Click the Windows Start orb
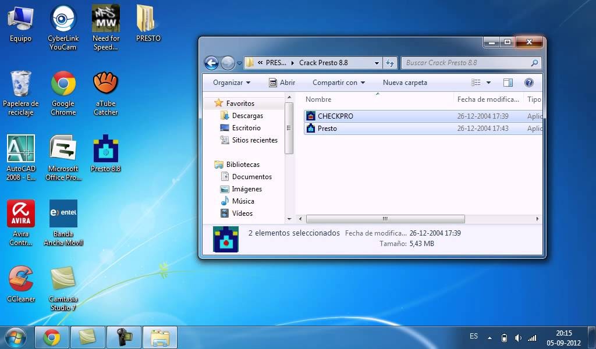 pyautogui.click(x=16, y=337)
